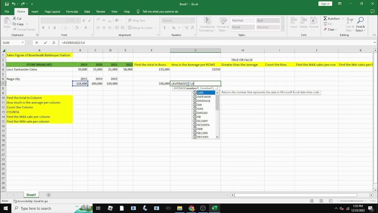Expand the cell Styles gallery
The width and height of the screenshot is (378, 213).
tap(282, 29)
